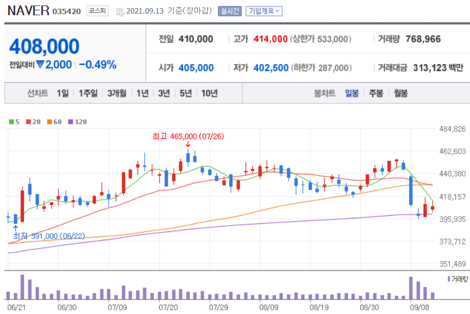The height and width of the screenshot is (314, 470).
Task: Click the 저가 value 402,500
Action: point(271,68)
